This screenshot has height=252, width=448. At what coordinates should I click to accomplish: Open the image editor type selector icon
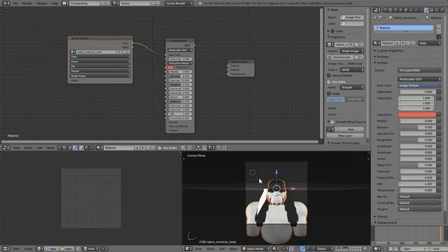click(x=6, y=249)
